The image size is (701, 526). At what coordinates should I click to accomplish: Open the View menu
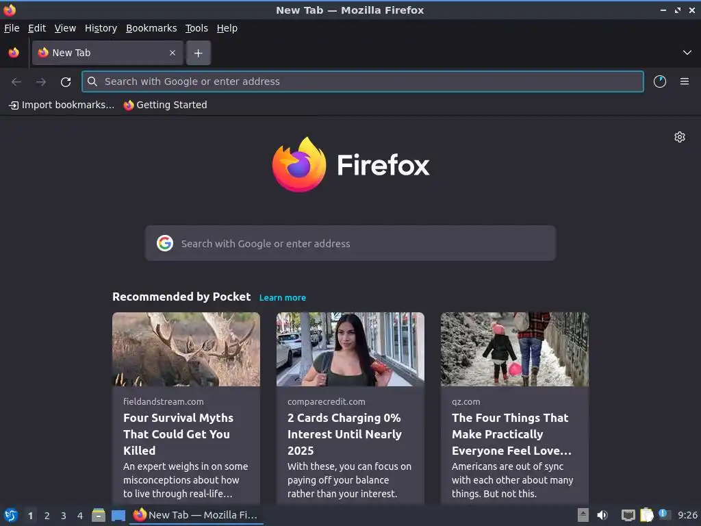point(65,28)
